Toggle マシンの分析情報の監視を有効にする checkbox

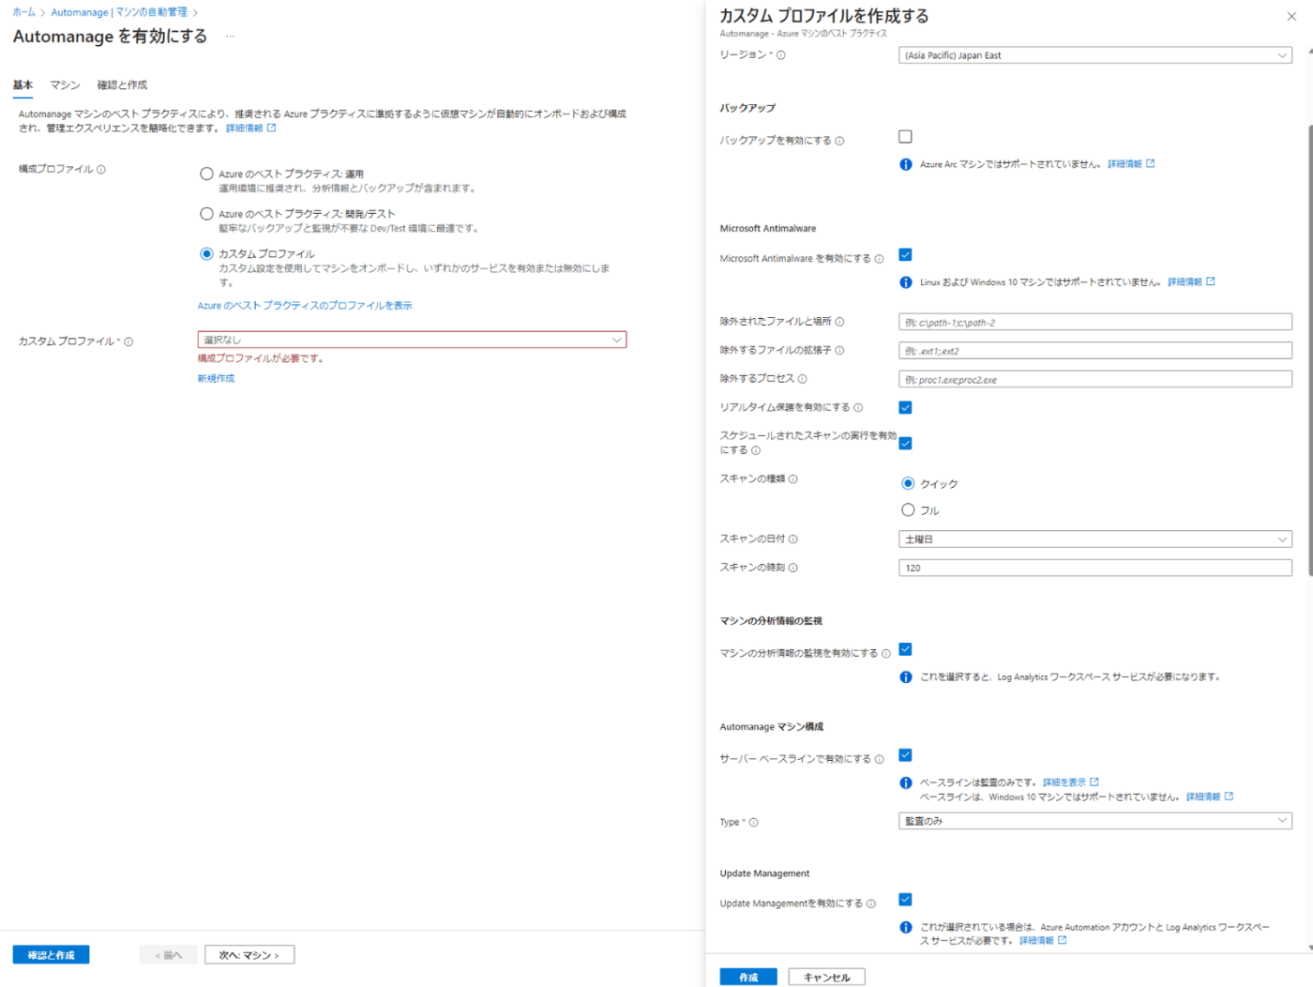[x=905, y=649]
